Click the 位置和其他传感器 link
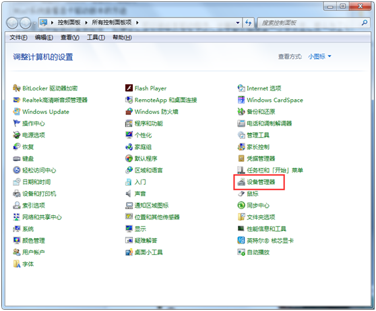 pyautogui.click(x=157, y=217)
